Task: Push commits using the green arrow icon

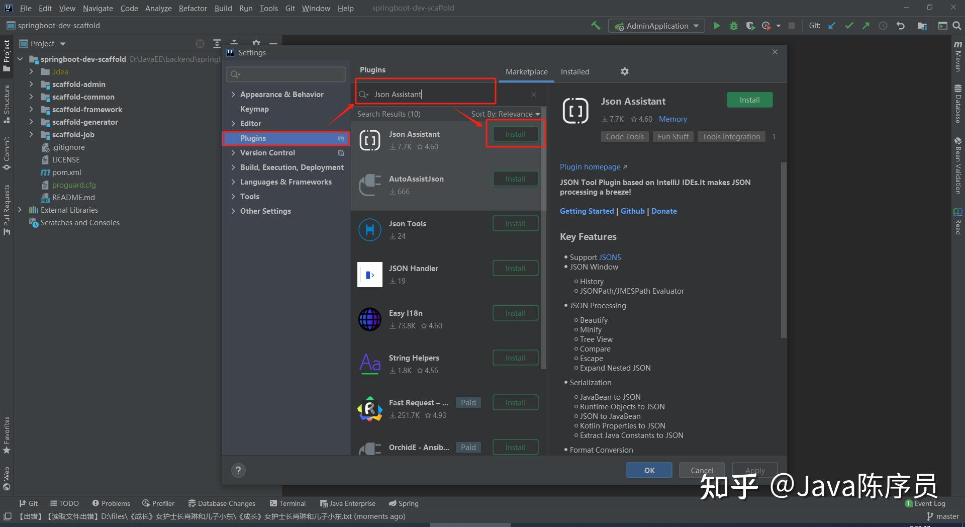Action: [x=866, y=26]
